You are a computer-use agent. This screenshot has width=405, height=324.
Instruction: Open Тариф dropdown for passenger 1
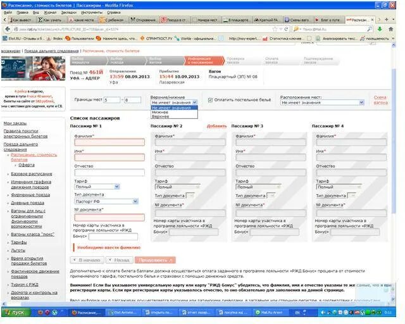[97, 187]
